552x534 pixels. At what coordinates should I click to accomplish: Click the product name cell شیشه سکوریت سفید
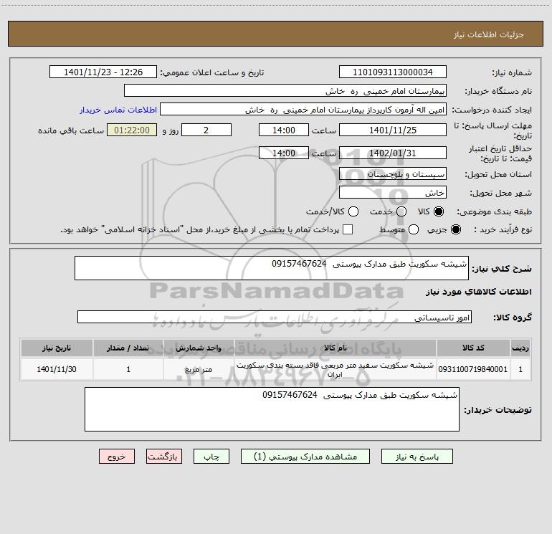pos(336,369)
